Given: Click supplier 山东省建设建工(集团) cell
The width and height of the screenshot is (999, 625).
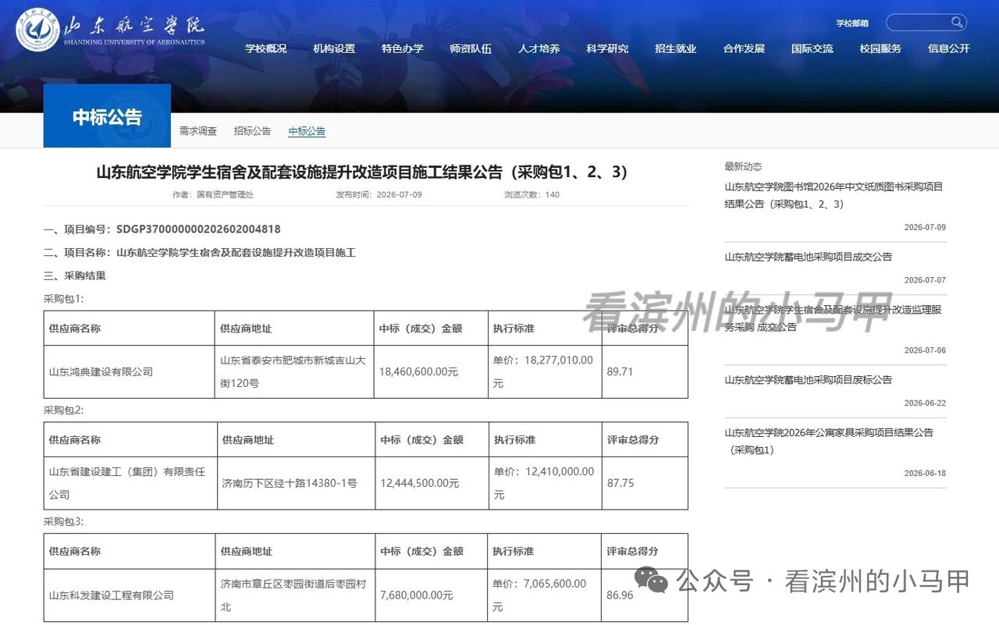Looking at the screenshot, I should pyautogui.click(x=130, y=483).
